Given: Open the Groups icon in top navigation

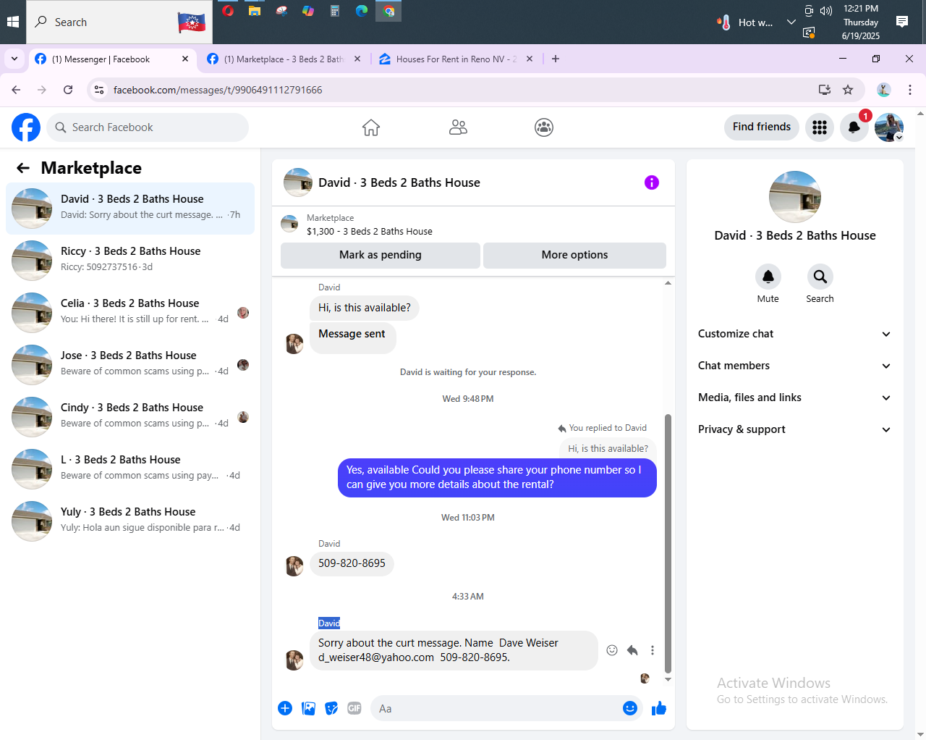Looking at the screenshot, I should [544, 127].
